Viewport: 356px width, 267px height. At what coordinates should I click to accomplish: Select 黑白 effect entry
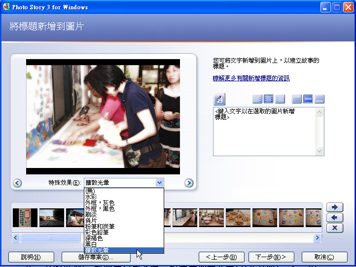[x=91, y=244]
